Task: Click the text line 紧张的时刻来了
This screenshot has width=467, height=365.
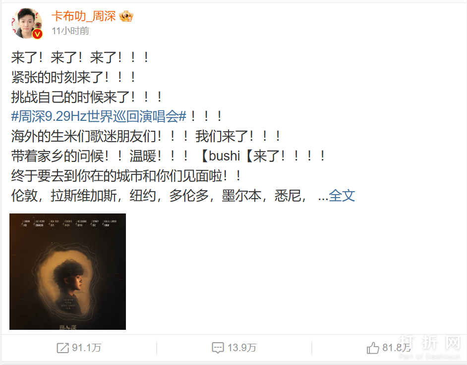Action: click(x=73, y=77)
